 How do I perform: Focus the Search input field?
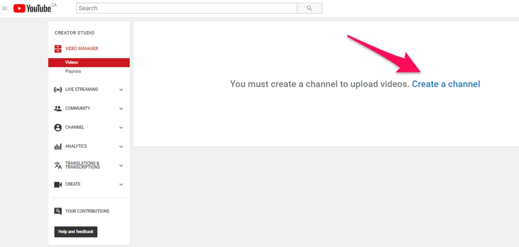(x=187, y=8)
